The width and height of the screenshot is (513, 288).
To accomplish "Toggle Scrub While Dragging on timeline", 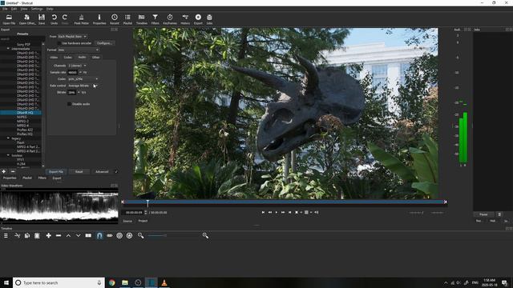I will pos(110,235).
